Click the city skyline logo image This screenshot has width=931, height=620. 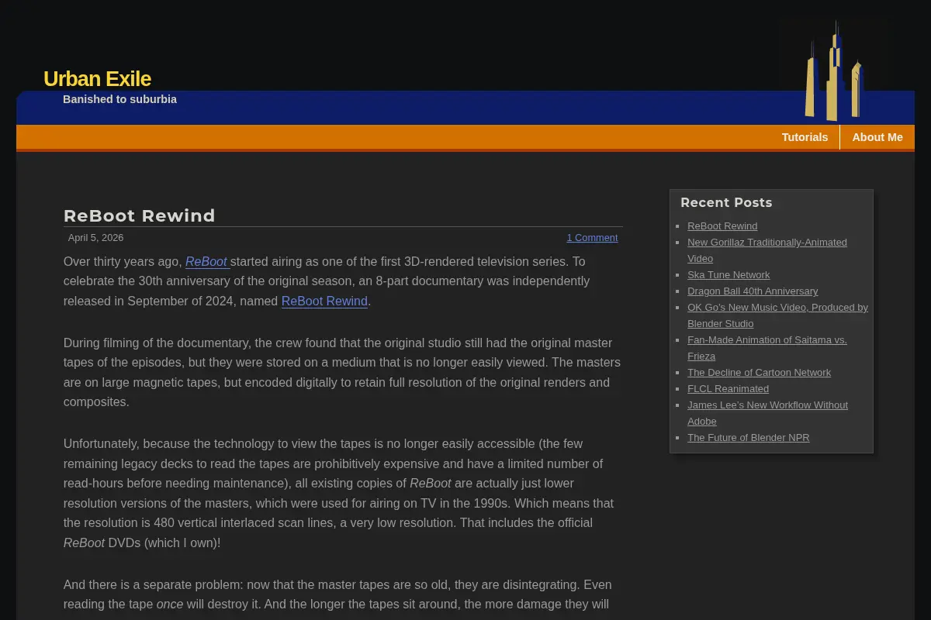834,71
